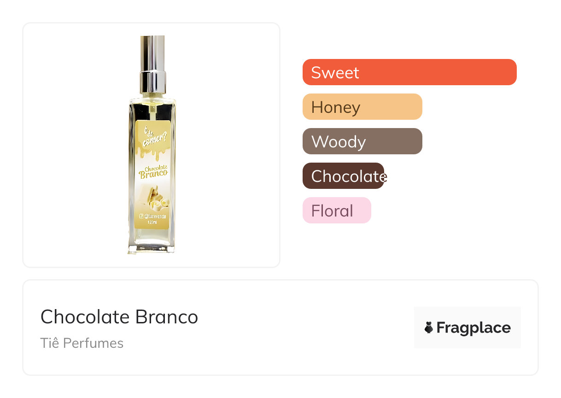The image size is (561, 398).
Task: Click the Instagram handle on the bottle label
Action: pyautogui.click(x=156, y=216)
